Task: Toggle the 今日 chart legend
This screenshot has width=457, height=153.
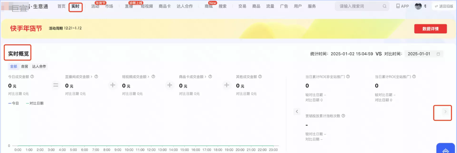Action: tap(14, 103)
